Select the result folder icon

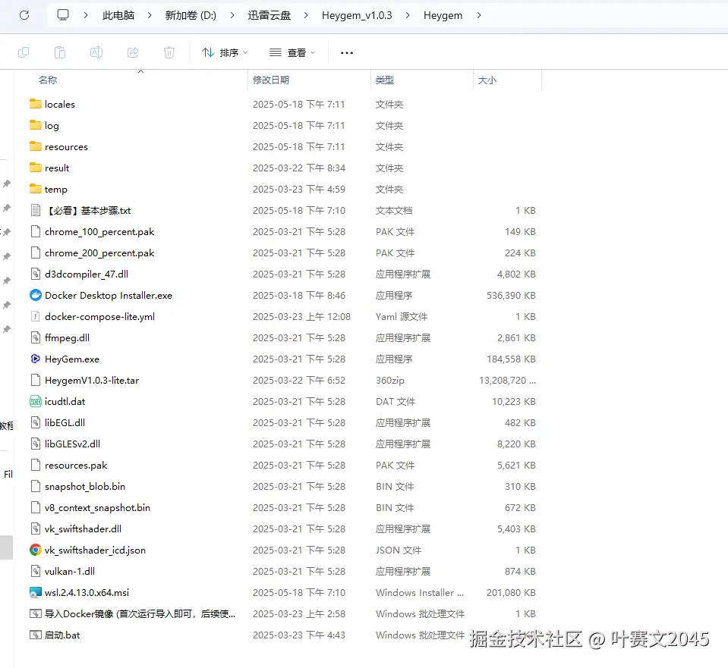(36, 168)
